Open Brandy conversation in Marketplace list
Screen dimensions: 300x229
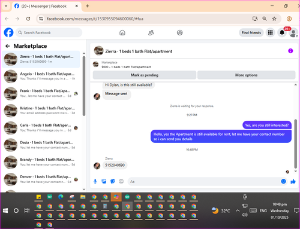coord(41,162)
